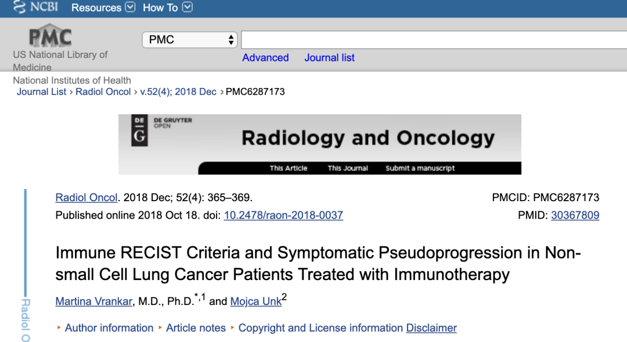627x342 pixels.
Task: Open the Disclaimer link
Action: point(431,328)
